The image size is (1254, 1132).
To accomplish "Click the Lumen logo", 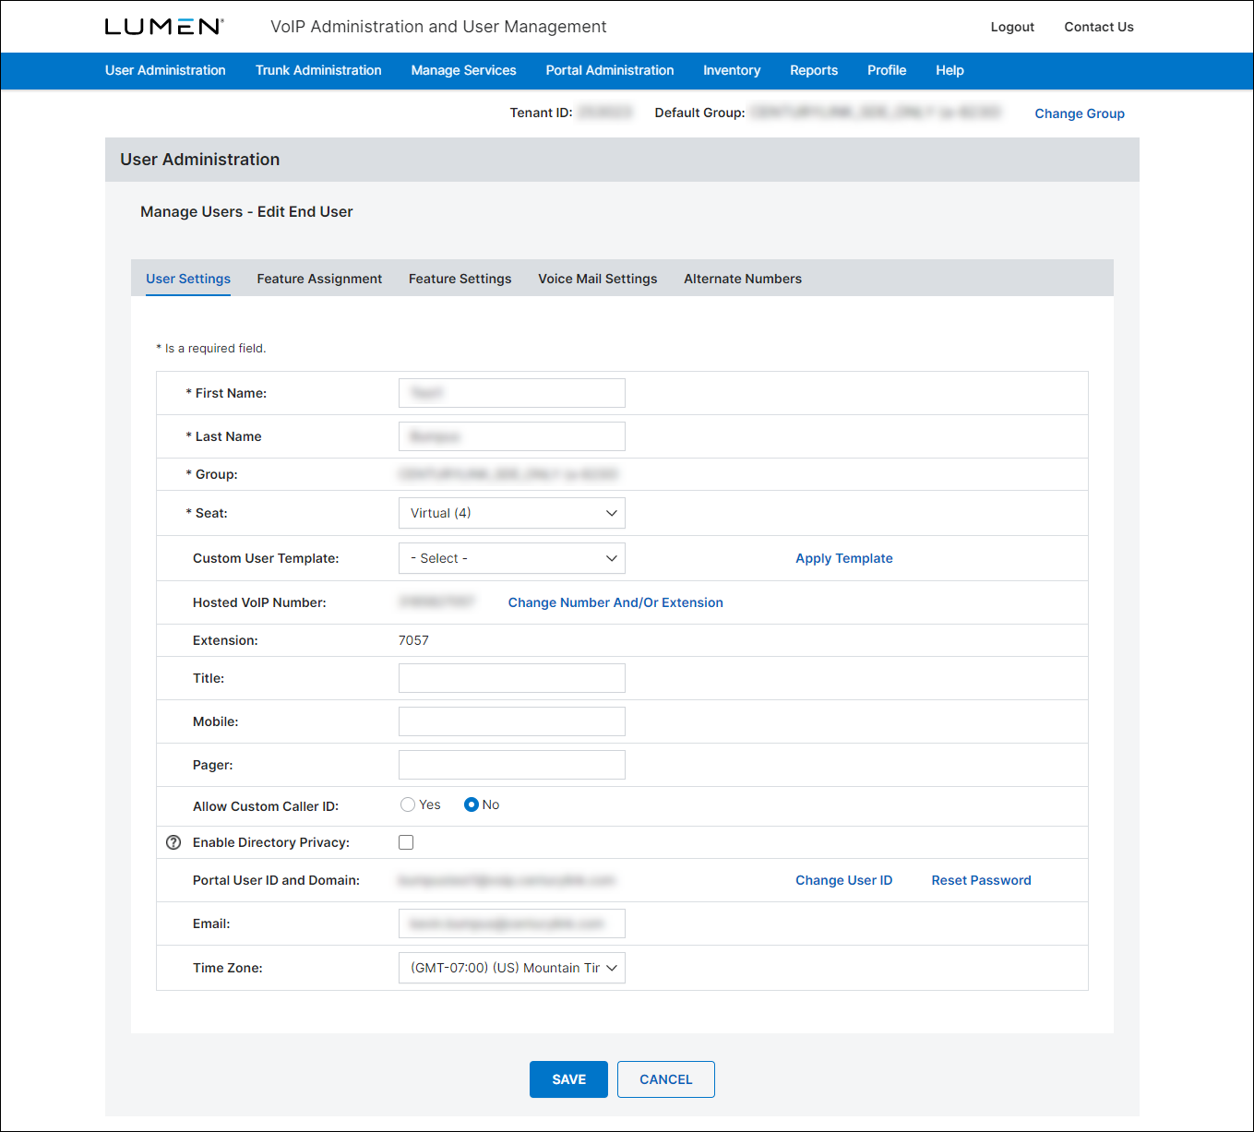I will click(x=162, y=26).
